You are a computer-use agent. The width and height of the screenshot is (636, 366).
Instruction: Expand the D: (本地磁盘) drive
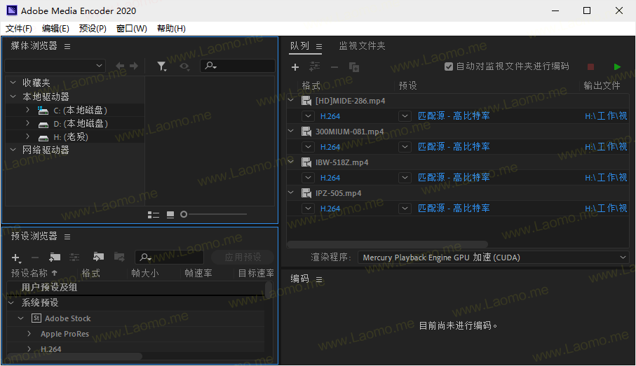point(27,123)
